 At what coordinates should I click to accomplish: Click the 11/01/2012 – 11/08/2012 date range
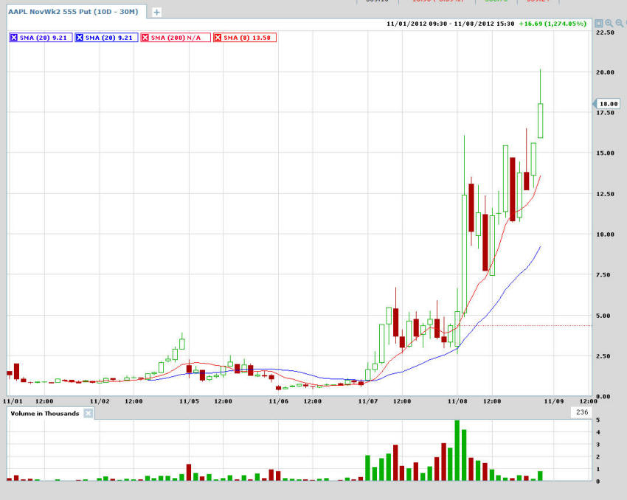(450, 24)
